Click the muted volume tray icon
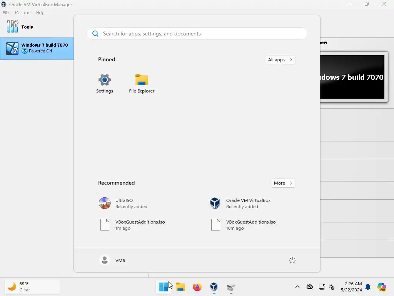 332,287
